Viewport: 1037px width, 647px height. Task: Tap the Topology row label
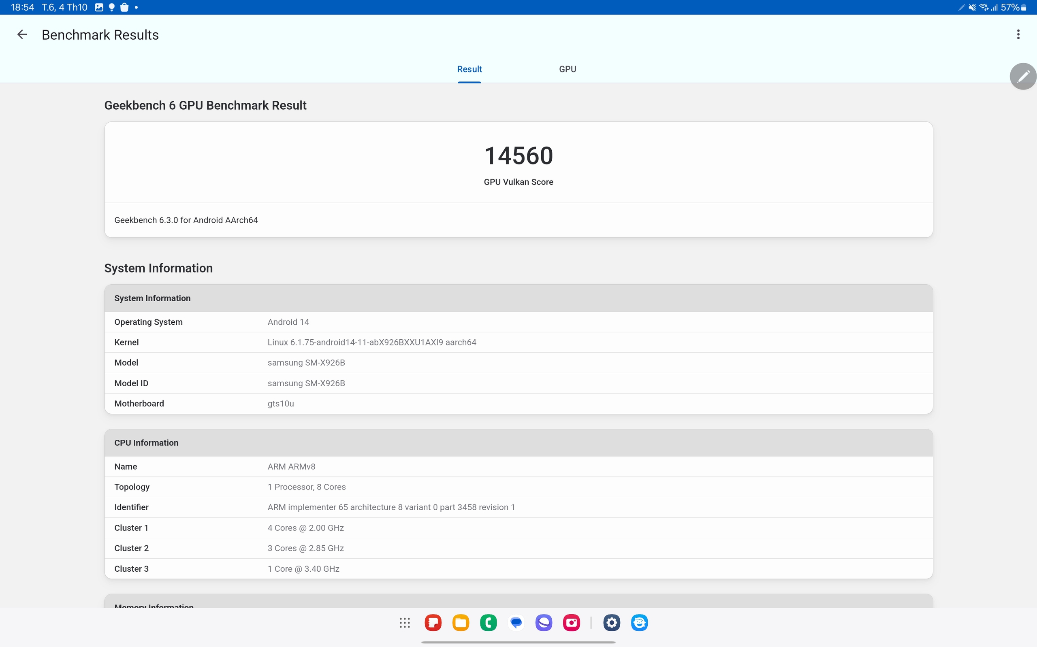click(132, 487)
